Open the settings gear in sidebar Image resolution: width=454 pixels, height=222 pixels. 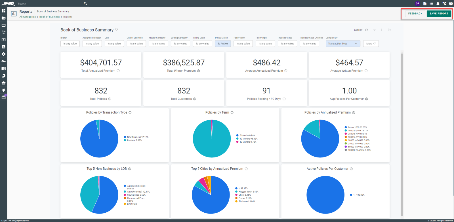click(4, 54)
